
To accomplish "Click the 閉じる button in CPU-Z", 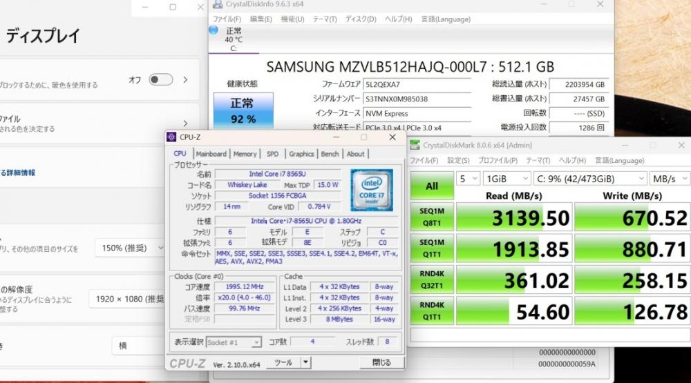I will [x=381, y=362].
